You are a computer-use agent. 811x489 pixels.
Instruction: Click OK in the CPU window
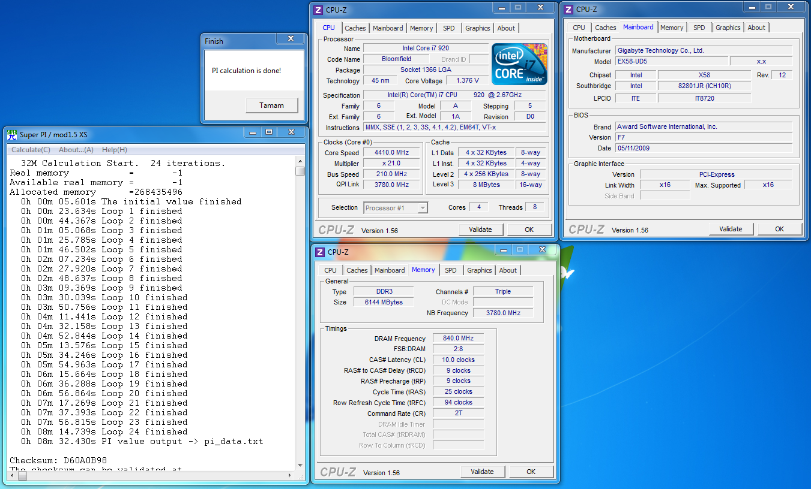tap(529, 230)
